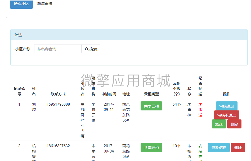Click the 是否配送 column header
251x161 pixels.
click(x=200, y=86)
